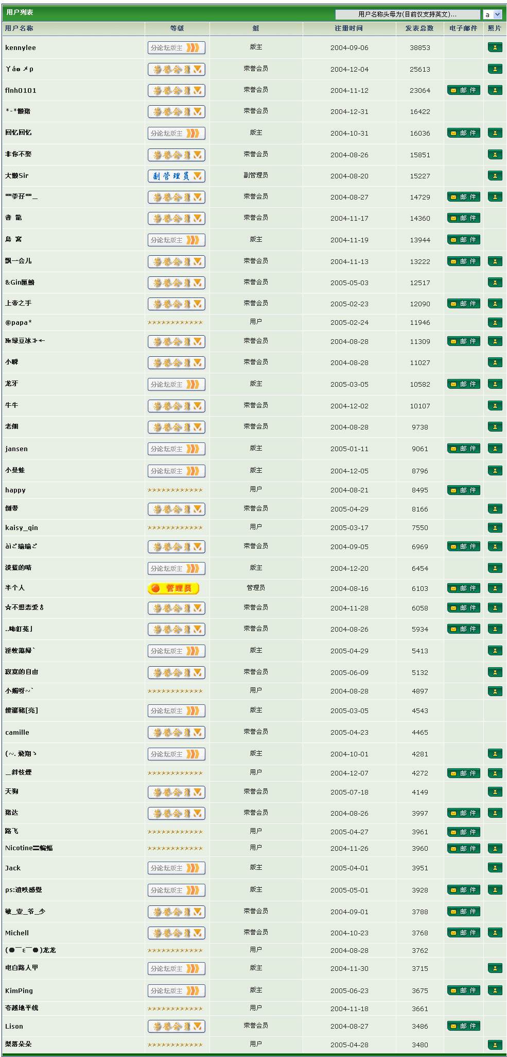Click email button in KimPing row
Viewport: 507px width, 1057px height.
click(463, 990)
